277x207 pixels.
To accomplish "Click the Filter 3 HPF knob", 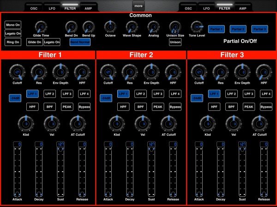I will pyautogui.click(x=264, y=72).
